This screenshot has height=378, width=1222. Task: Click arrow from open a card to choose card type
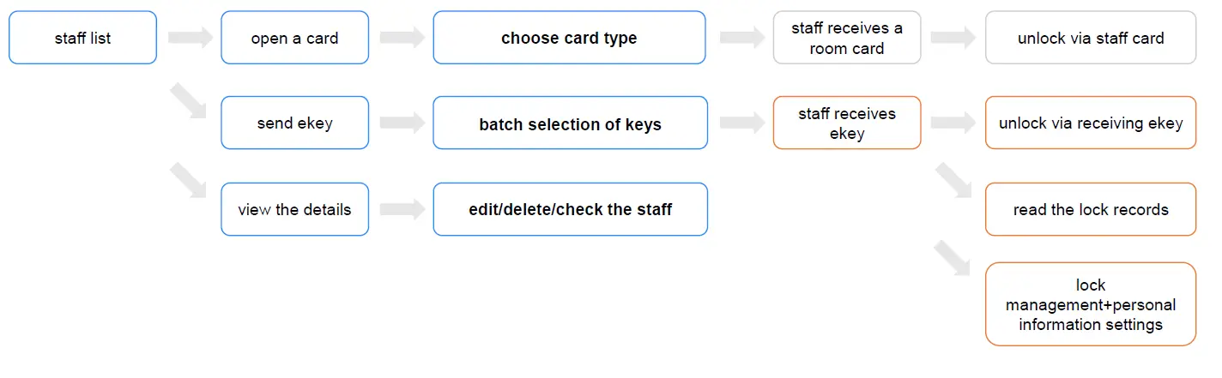(402, 38)
